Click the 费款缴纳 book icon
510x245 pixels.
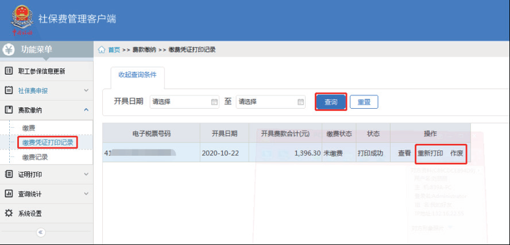tap(9, 109)
